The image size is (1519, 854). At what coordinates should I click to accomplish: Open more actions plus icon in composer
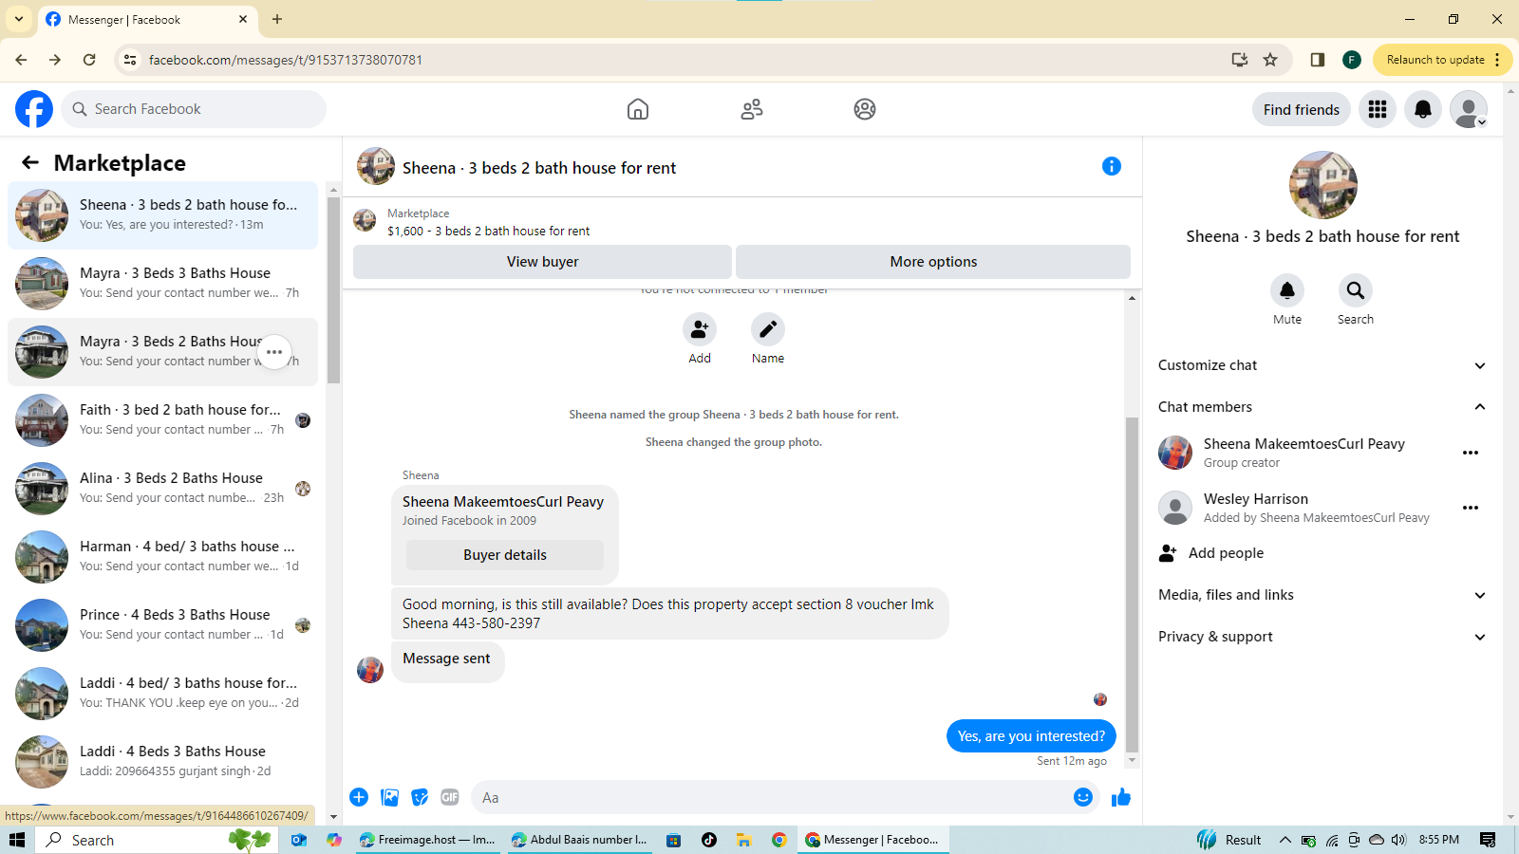[359, 797]
